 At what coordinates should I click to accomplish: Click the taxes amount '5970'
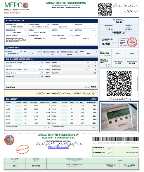point(48,73)
